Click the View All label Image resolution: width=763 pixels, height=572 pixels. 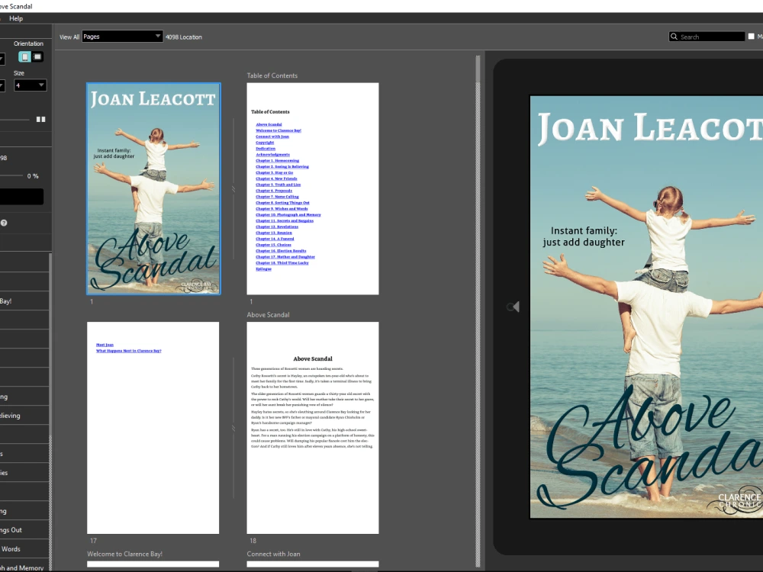[x=69, y=37]
